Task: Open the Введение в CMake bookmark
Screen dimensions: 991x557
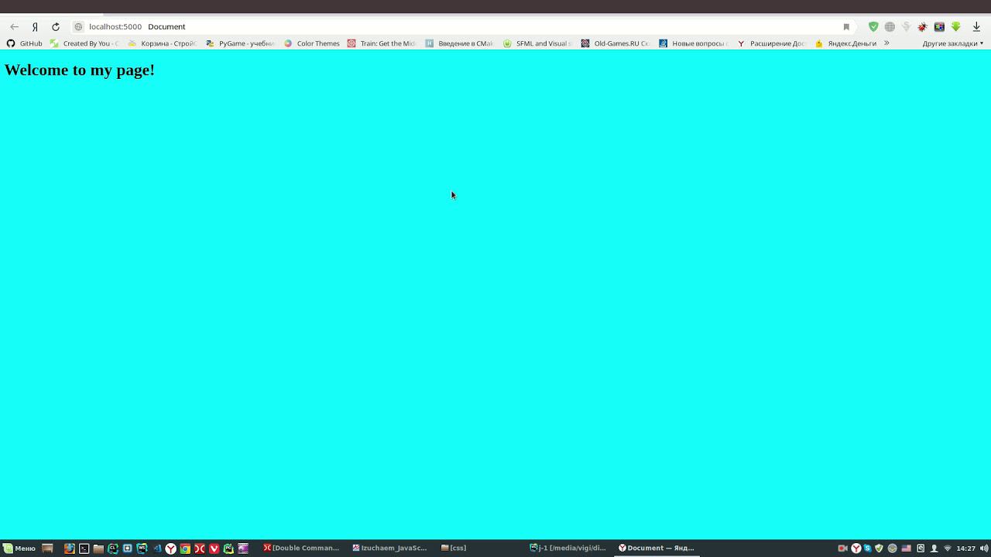Action: tap(459, 43)
